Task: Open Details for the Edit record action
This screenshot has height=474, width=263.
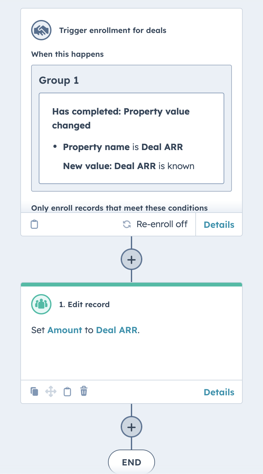Action: click(219, 392)
